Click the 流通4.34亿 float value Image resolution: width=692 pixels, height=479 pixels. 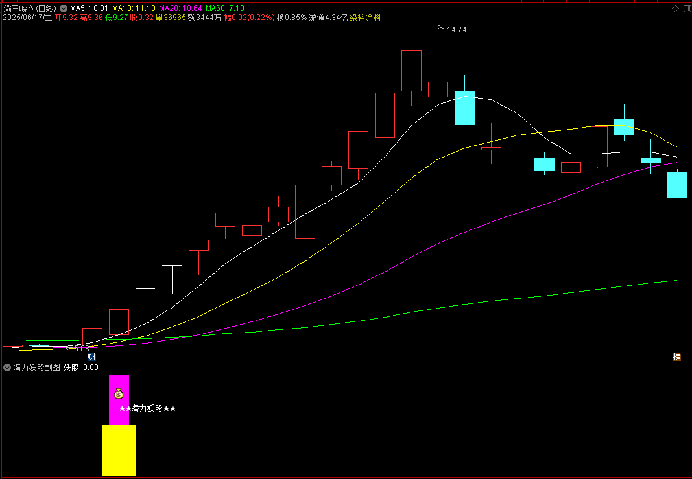click(328, 18)
